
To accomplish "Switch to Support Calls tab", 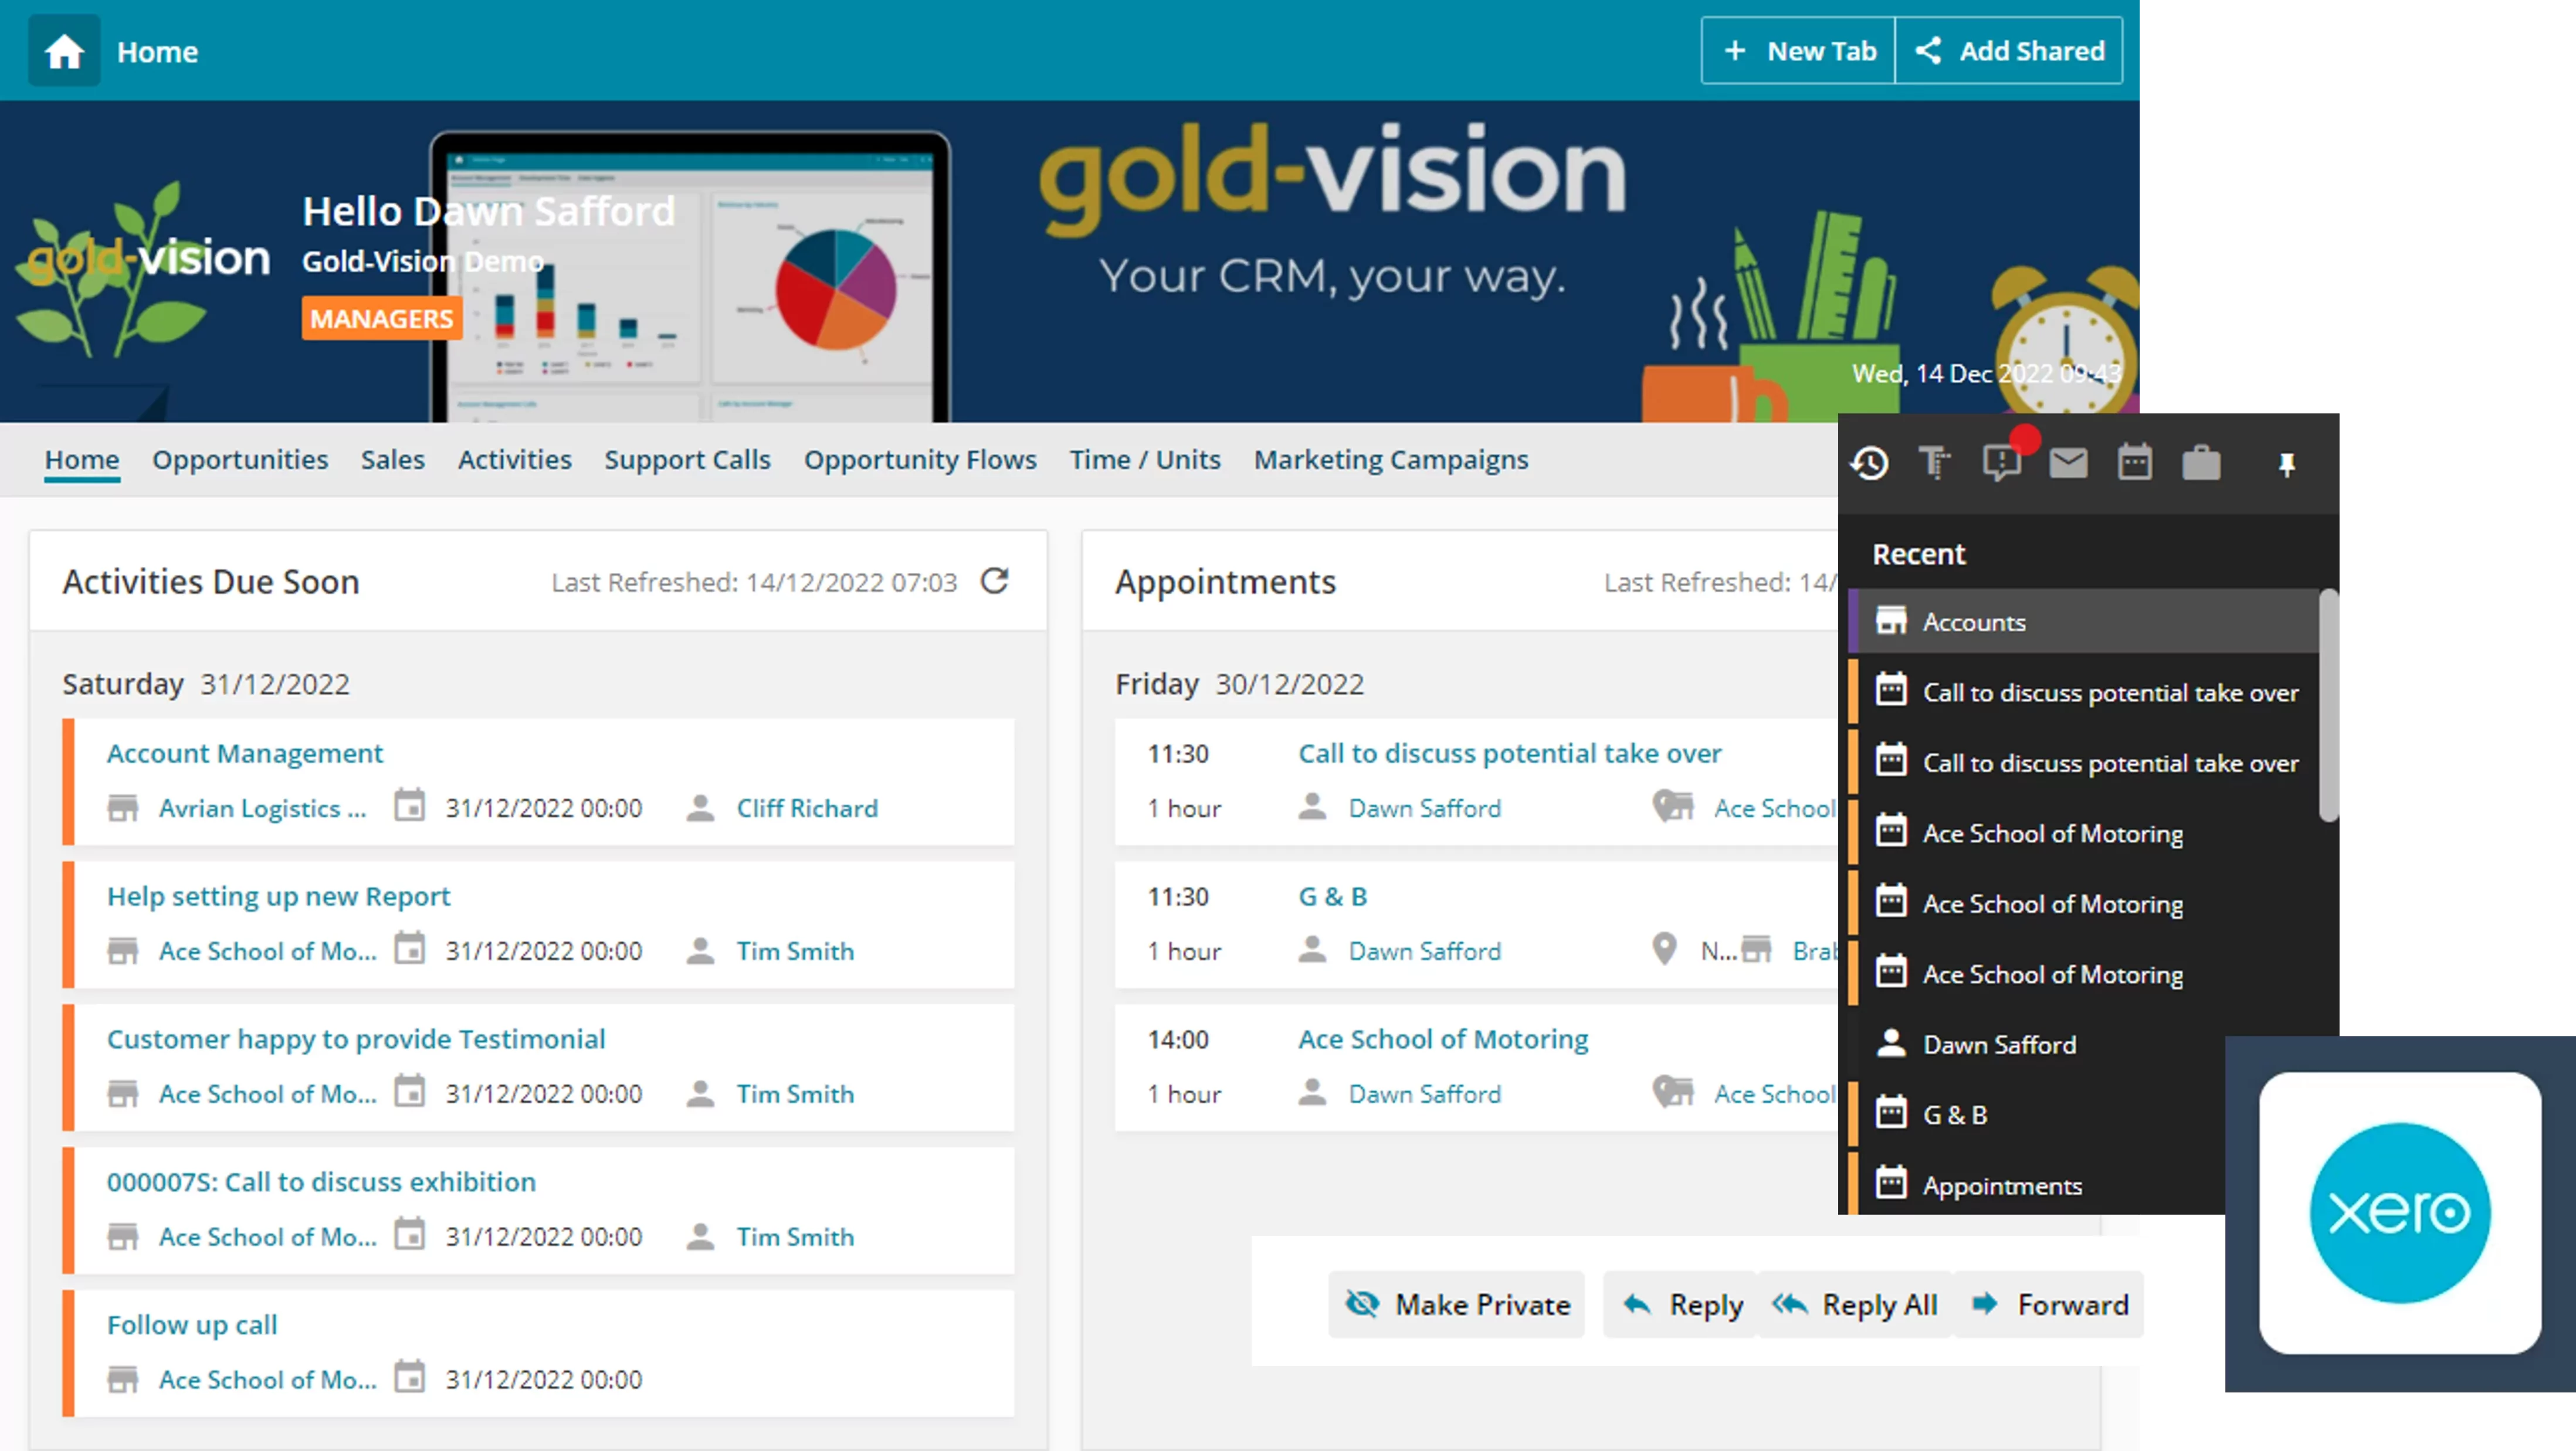I will (x=687, y=460).
